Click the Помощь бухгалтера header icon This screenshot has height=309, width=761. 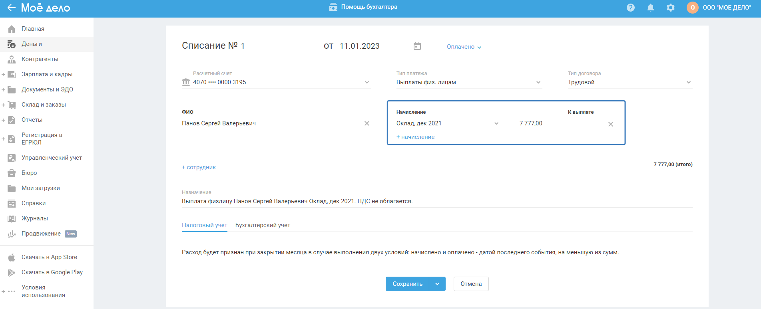[x=333, y=7]
